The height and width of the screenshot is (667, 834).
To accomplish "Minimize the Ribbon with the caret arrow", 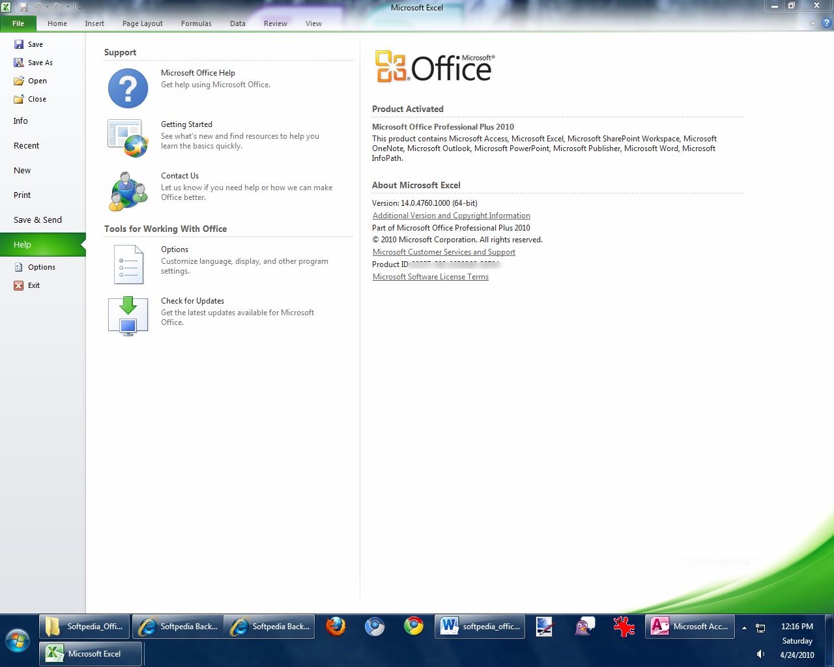I will (x=812, y=23).
